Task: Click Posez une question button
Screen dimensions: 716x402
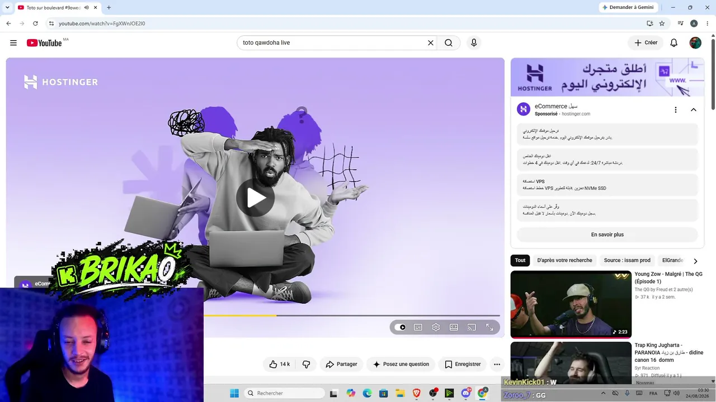Action: tap(401, 364)
